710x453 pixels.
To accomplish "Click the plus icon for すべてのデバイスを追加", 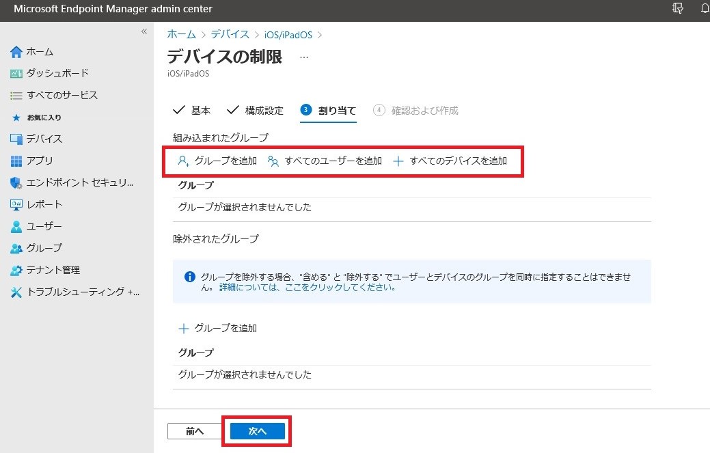I will (x=398, y=161).
